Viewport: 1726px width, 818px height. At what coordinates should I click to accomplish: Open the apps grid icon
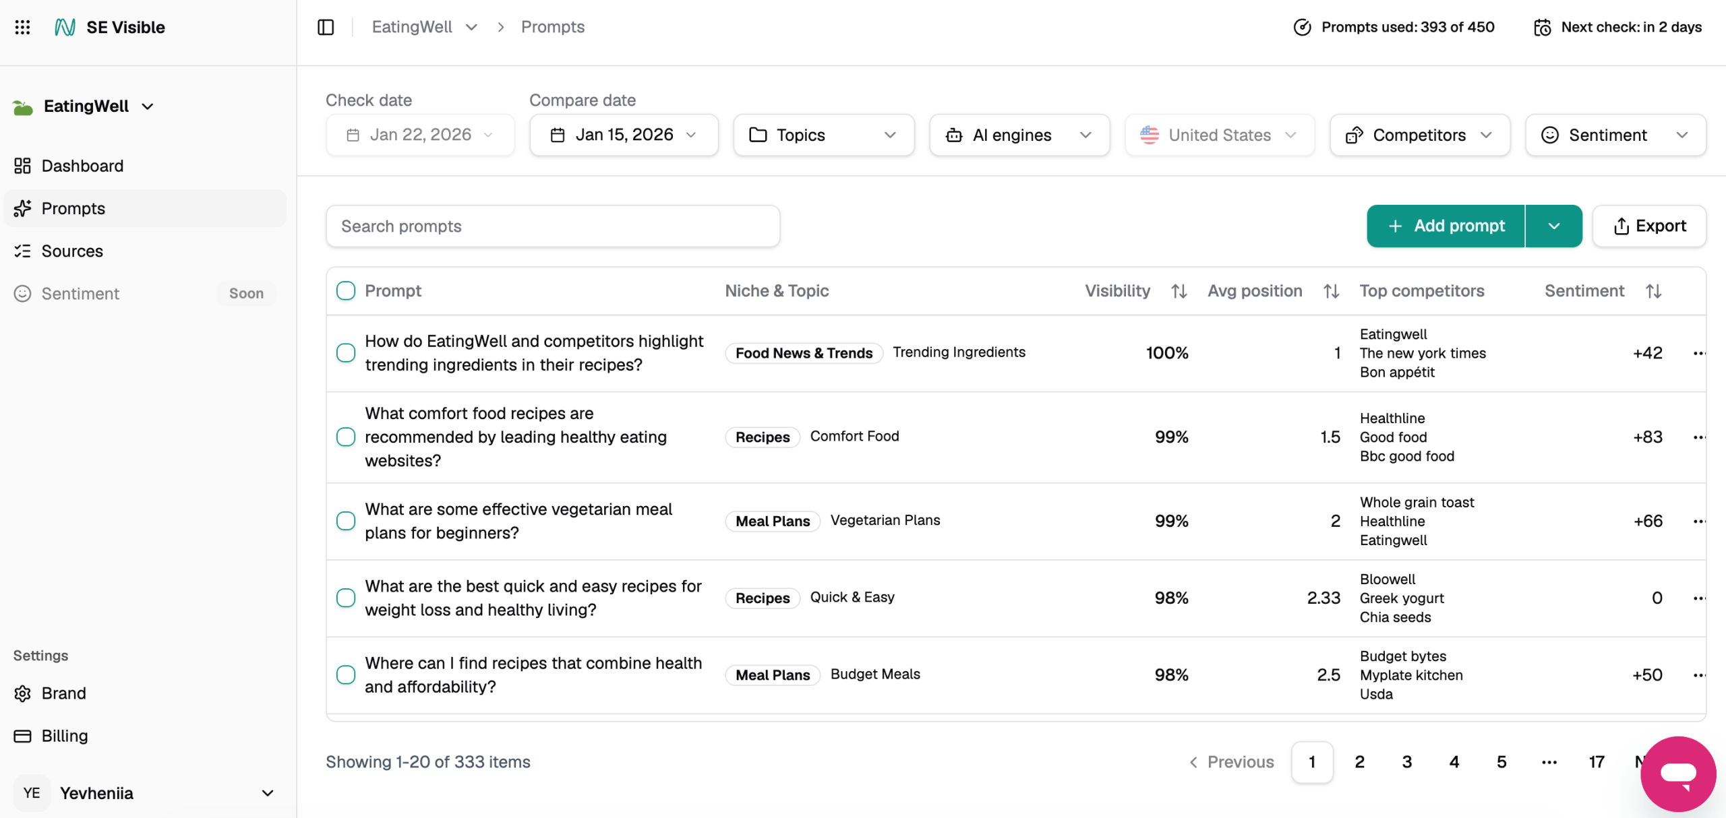pyautogui.click(x=22, y=27)
